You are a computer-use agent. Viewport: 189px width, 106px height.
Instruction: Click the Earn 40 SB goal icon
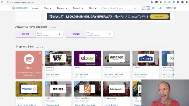(x=153, y=8)
